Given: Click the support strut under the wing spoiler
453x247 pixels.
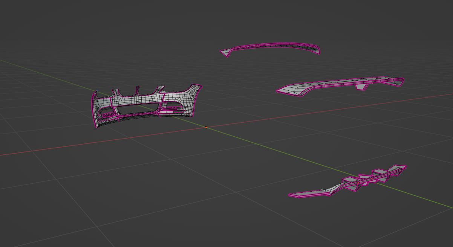Looking at the screenshot, I should 362,87.
